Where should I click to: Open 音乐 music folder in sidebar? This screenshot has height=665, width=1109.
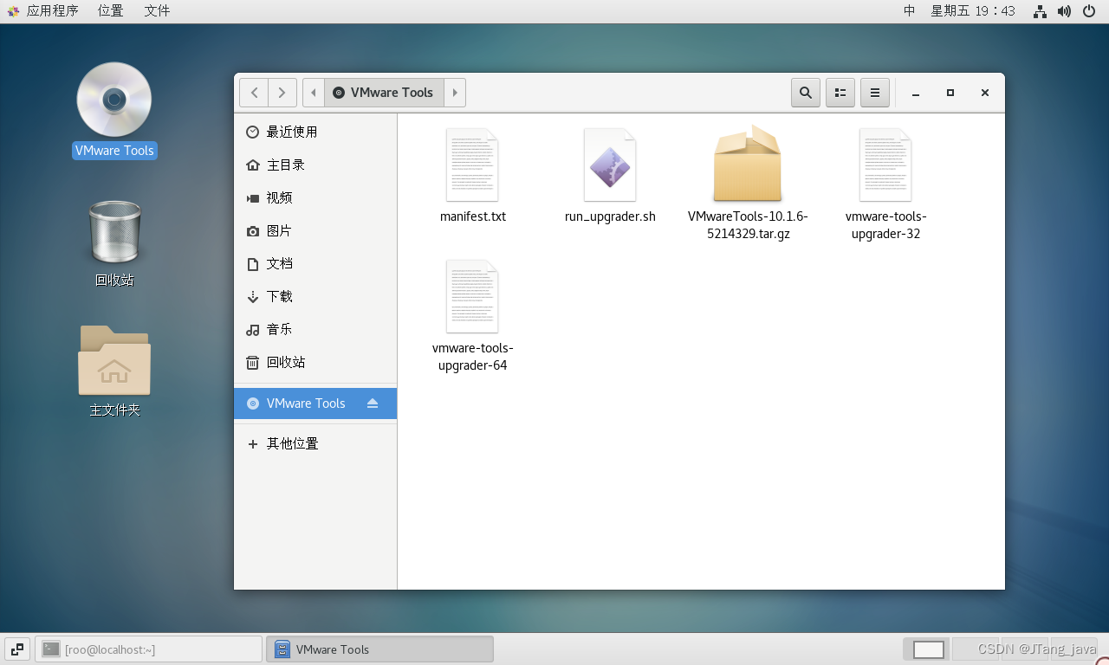coord(315,329)
